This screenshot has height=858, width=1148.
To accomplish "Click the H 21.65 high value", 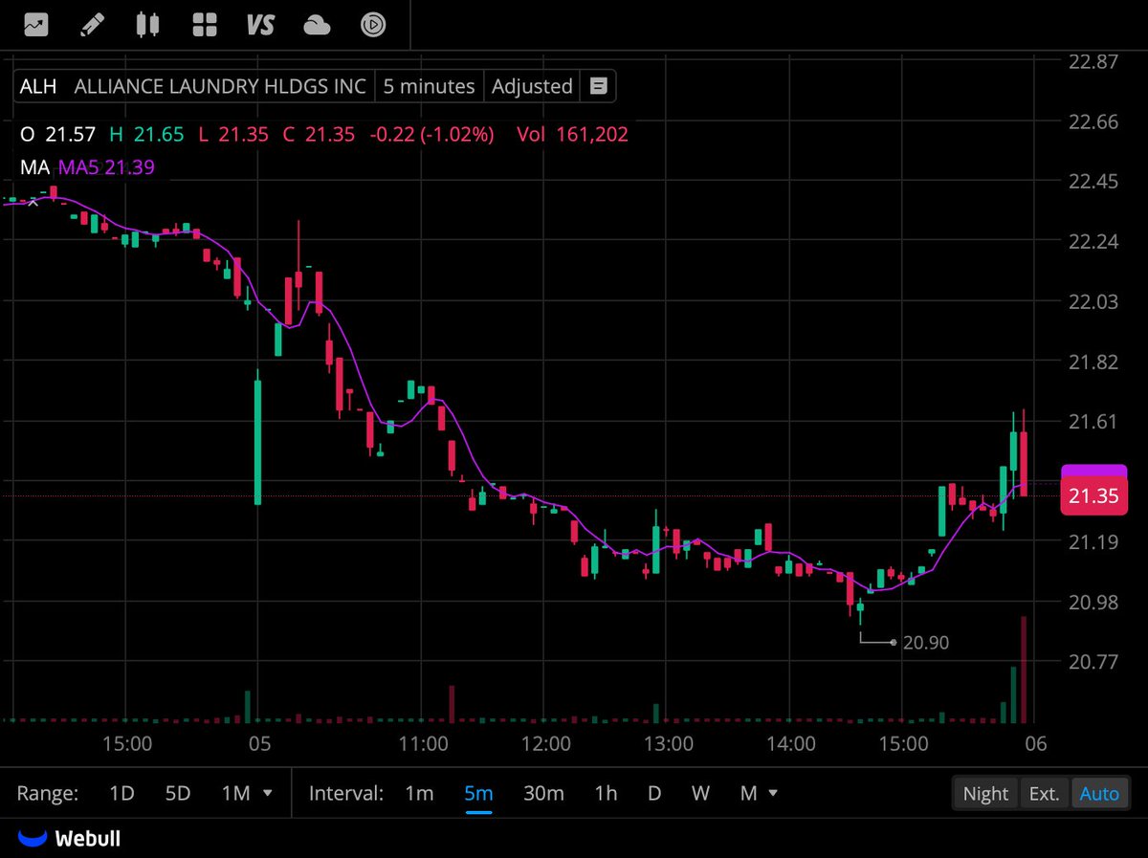I will (x=146, y=134).
